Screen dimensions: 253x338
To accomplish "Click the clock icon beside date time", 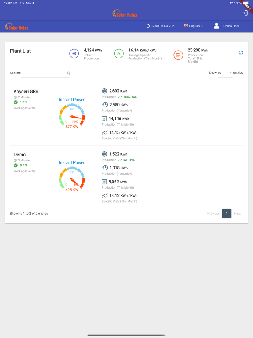I will coord(148,26).
